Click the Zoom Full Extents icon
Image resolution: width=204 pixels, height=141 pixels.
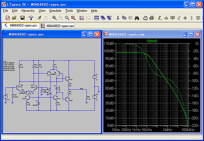(x=73, y=18)
